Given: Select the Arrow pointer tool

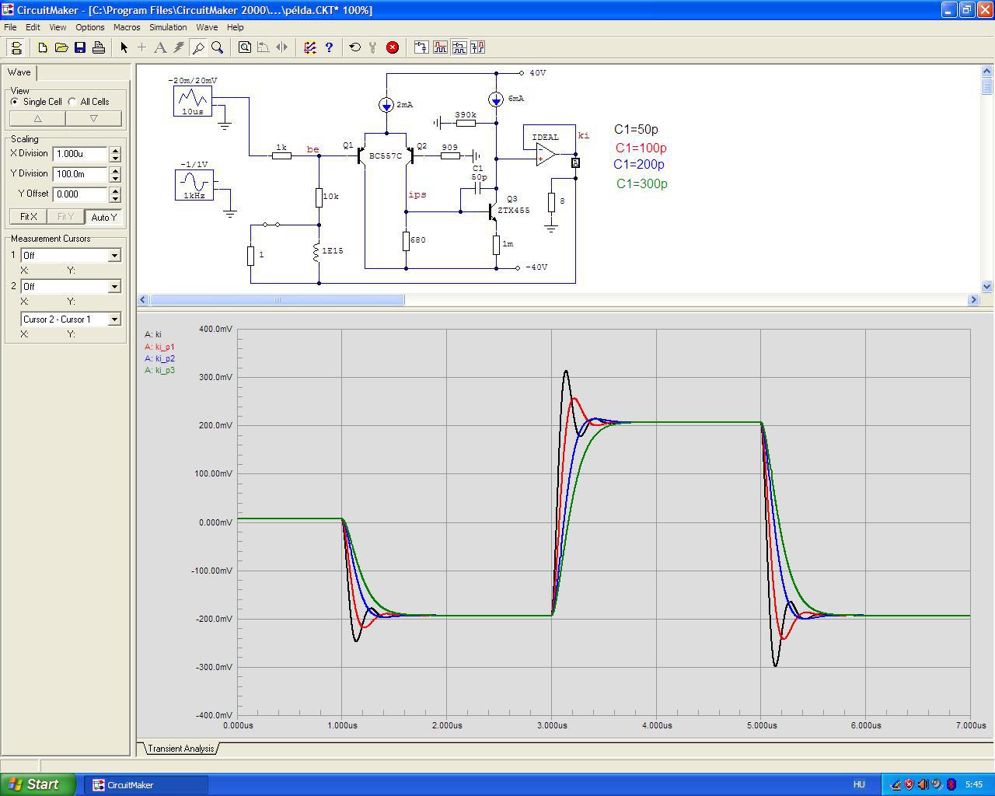Looking at the screenshot, I should pyautogui.click(x=124, y=47).
